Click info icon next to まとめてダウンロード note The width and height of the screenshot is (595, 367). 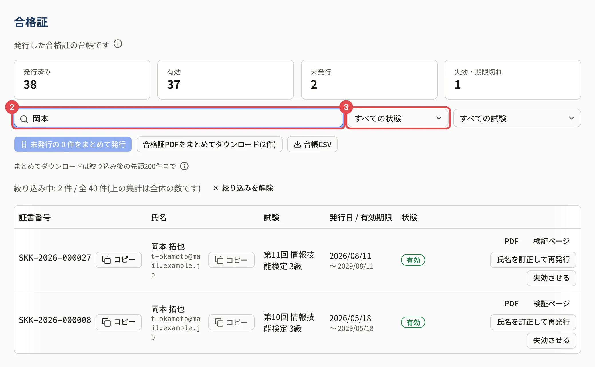(184, 166)
